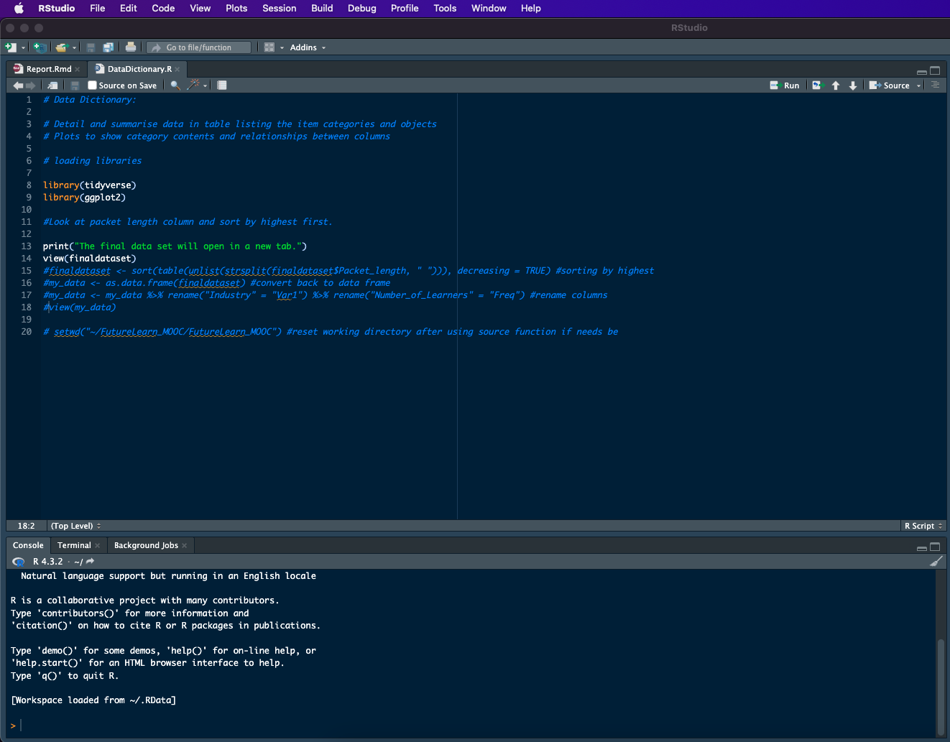Minimize the source editor pane
This screenshot has height=742, width=950.
(x=922, y=71)
